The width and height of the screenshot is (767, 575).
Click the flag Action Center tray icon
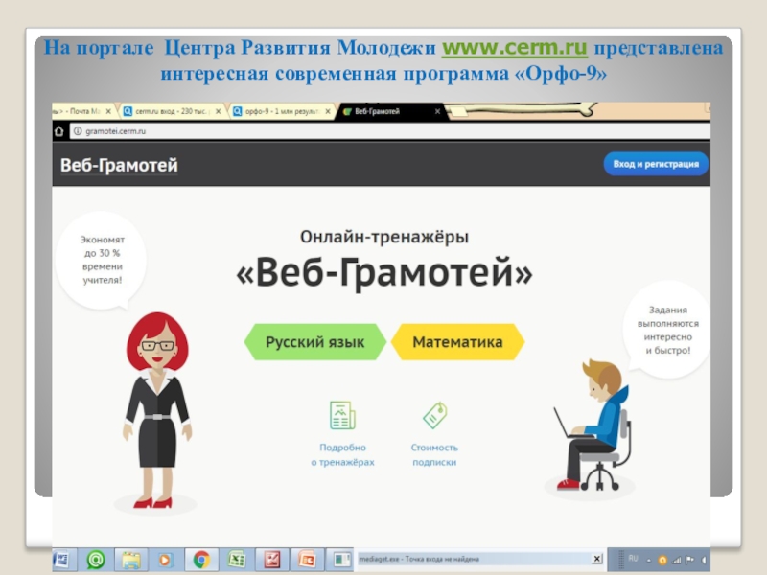click(690, 561)
